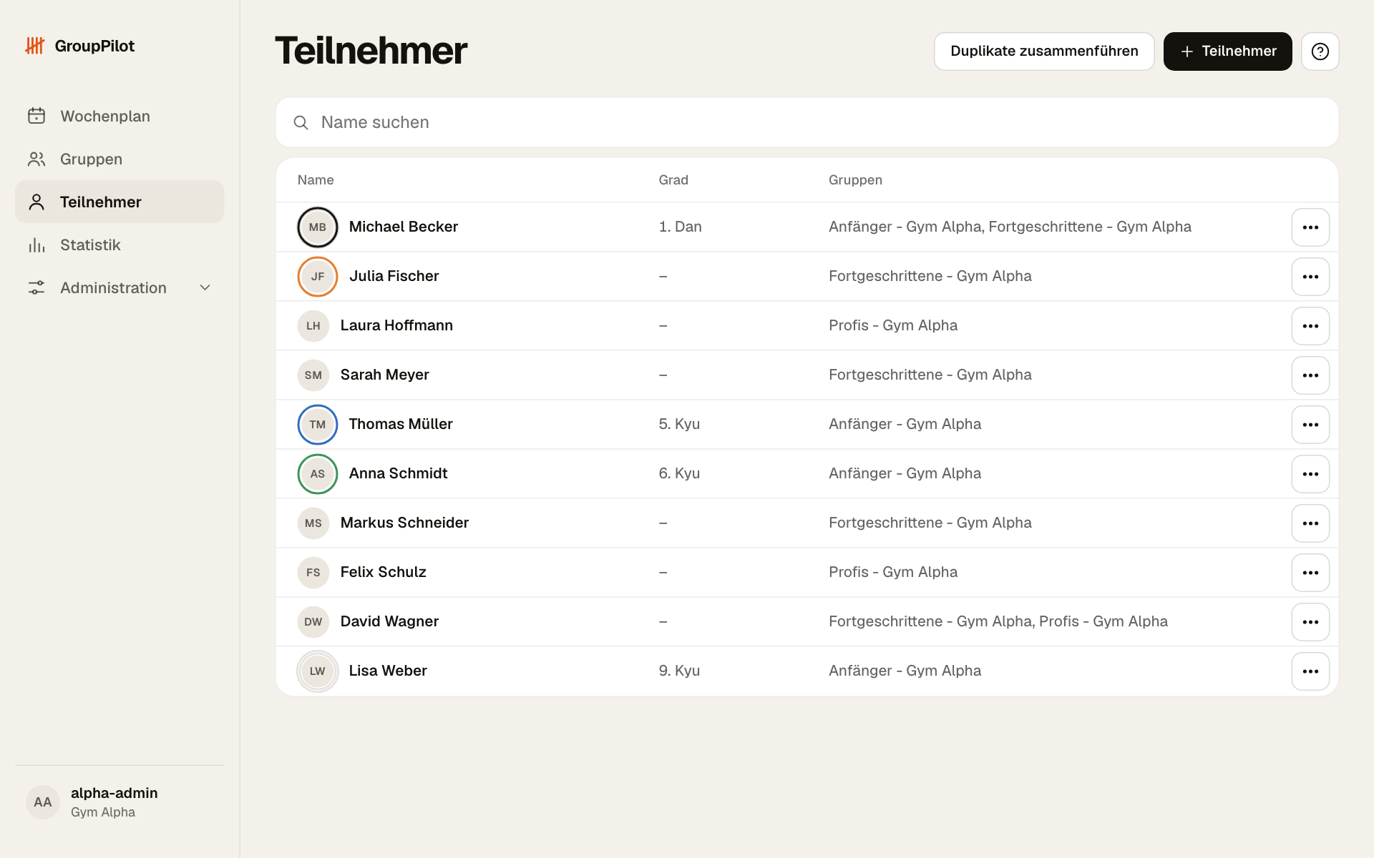This screenshot has height=858, width=1374.
Task: Open options menu for Laura Hoffmann
Action: pos(1310,326)
